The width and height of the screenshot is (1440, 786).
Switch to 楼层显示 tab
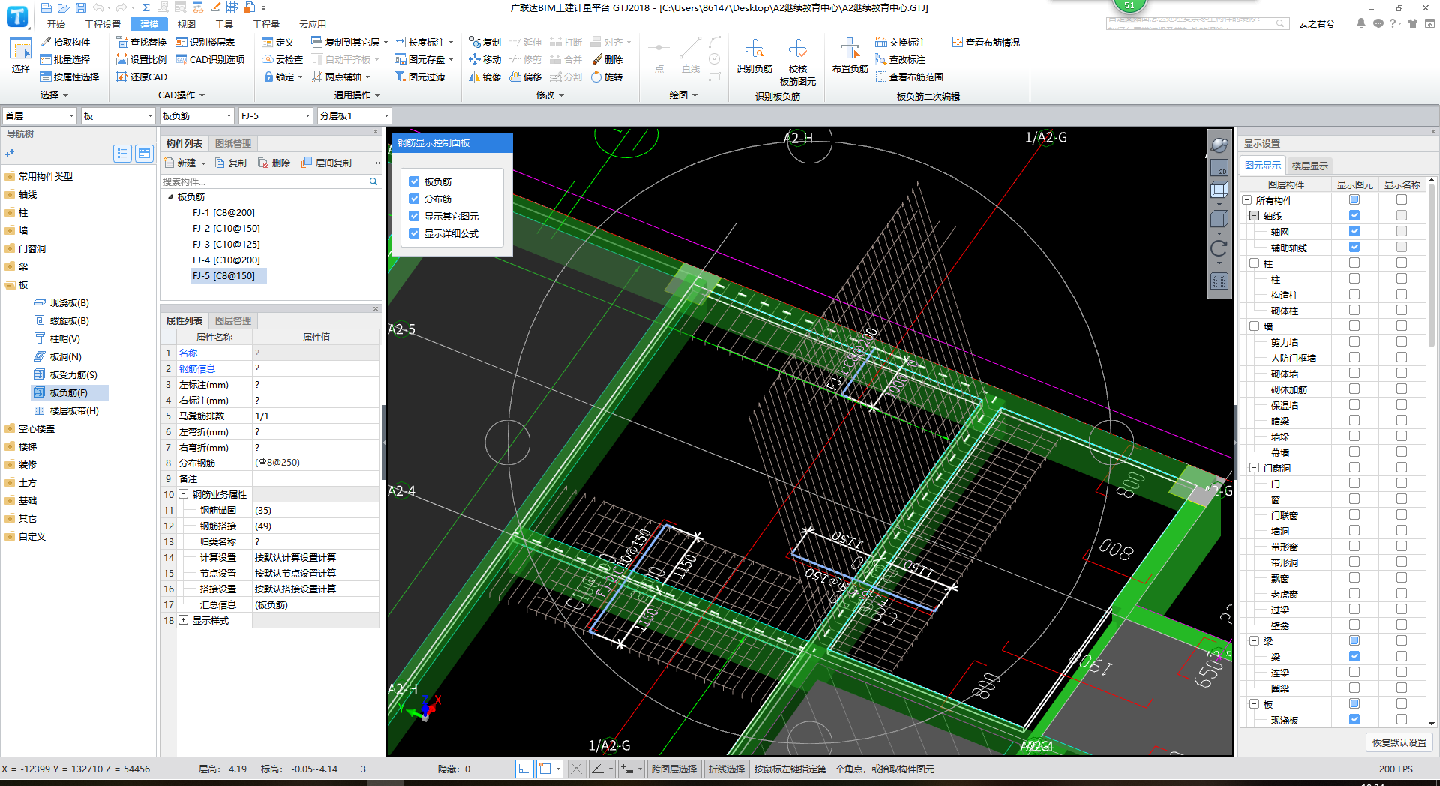pyautogui.click(x=1309, y=166)
